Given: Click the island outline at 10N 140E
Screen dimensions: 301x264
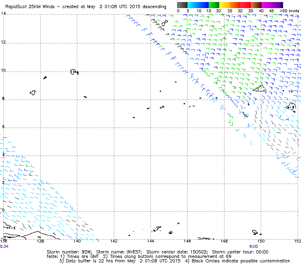Looking at the screenshot, I should point(74,72).
